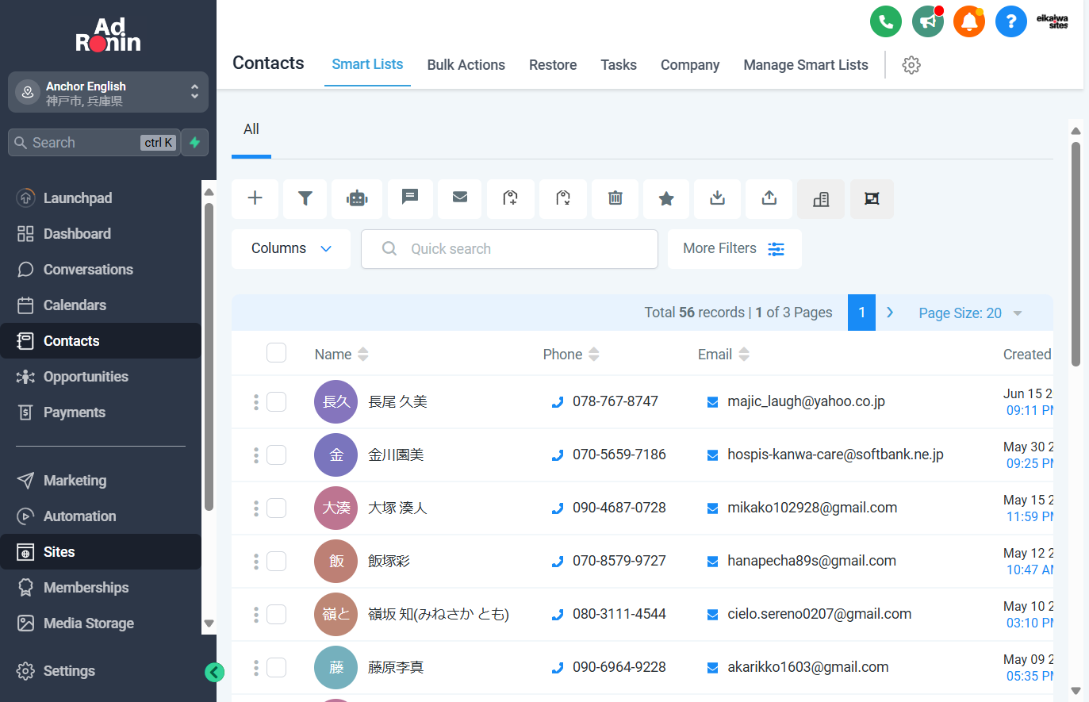Screen dimensions: 1089x702
Task: Switch to the Restore tab
Action: pos(553,65)
